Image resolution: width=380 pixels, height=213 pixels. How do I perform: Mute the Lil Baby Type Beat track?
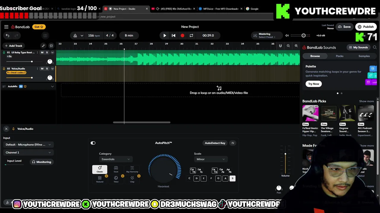[42, 52]
